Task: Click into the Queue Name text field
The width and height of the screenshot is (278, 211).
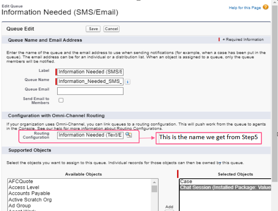Action: [x=90, y=81]
